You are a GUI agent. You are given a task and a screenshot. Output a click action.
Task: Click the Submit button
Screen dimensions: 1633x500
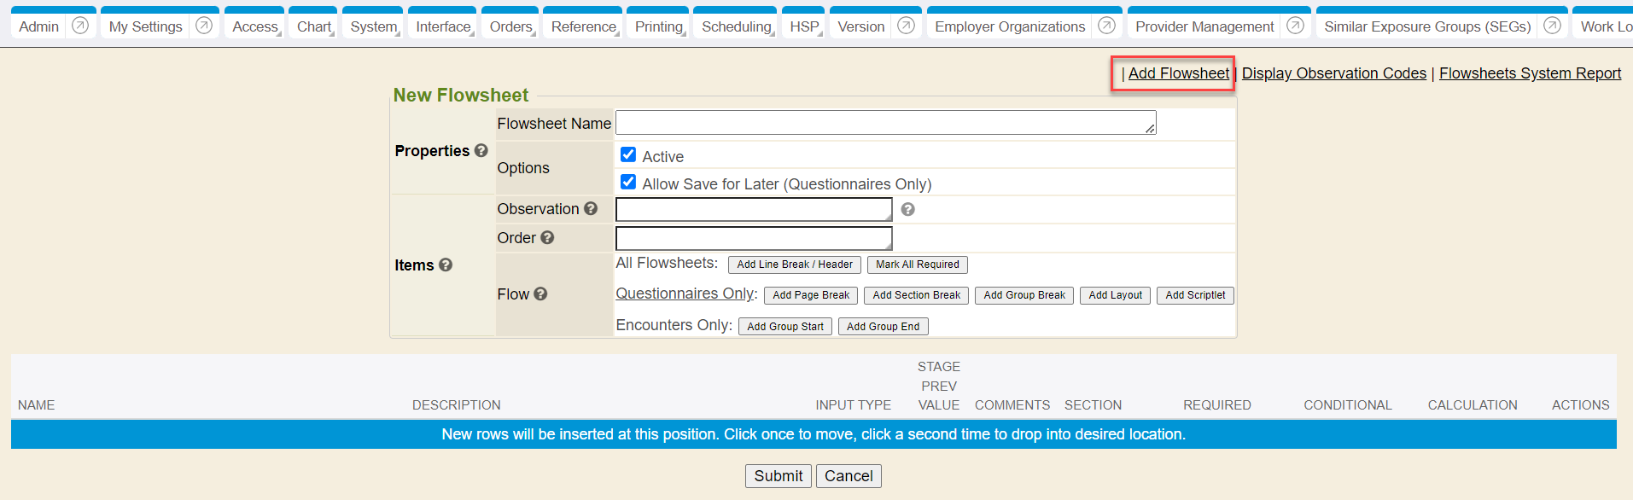(x=778, y=475)
